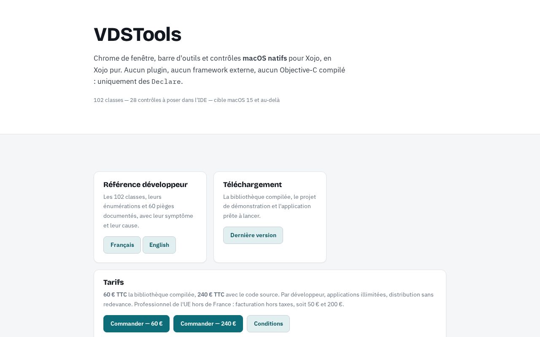
Task: Open the Français developer reference
Action: (122, 245)
